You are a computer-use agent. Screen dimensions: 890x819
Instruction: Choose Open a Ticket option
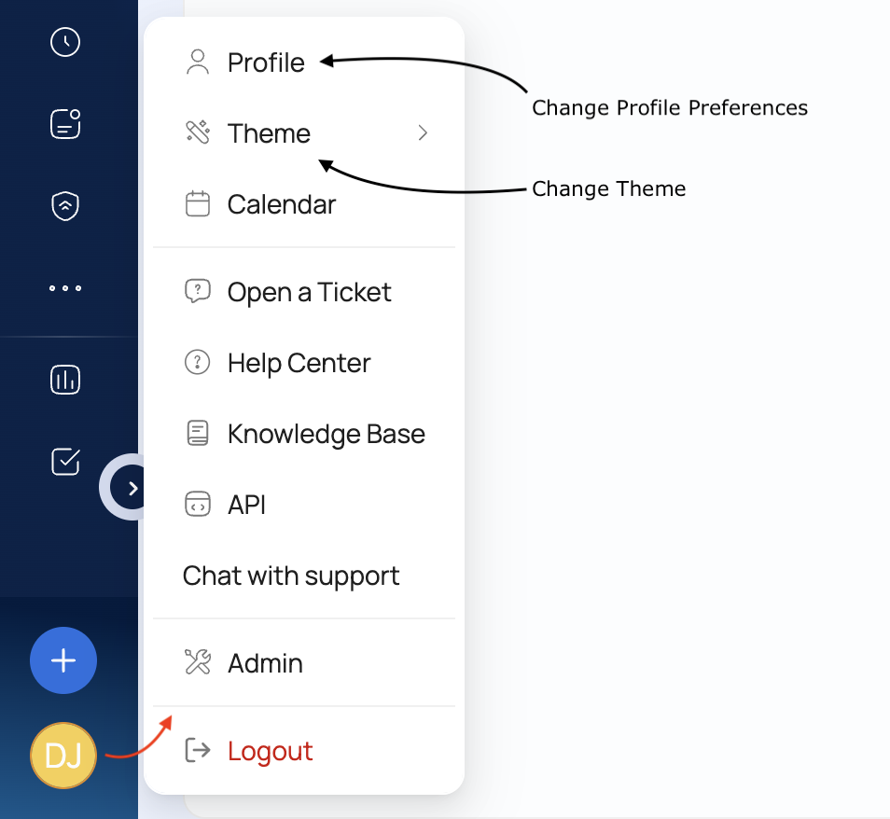tap(309, 292)
